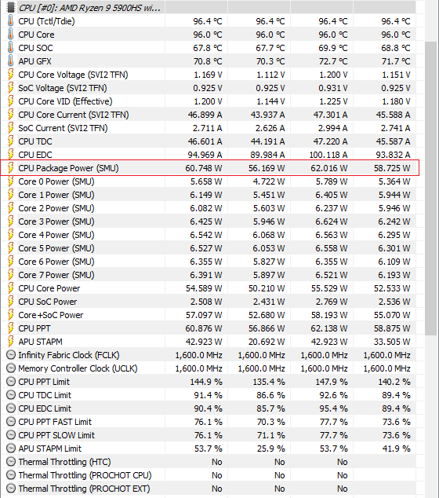
Task: Click the 58.875 W CPU PPT value
Action: pos(392,328)
